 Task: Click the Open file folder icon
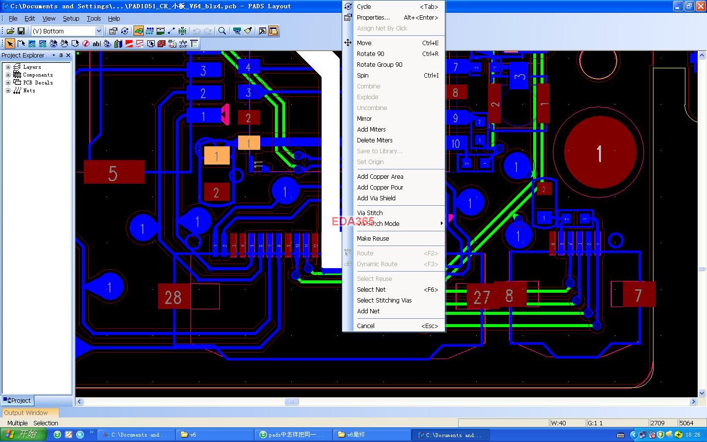(x=10, y=31)
